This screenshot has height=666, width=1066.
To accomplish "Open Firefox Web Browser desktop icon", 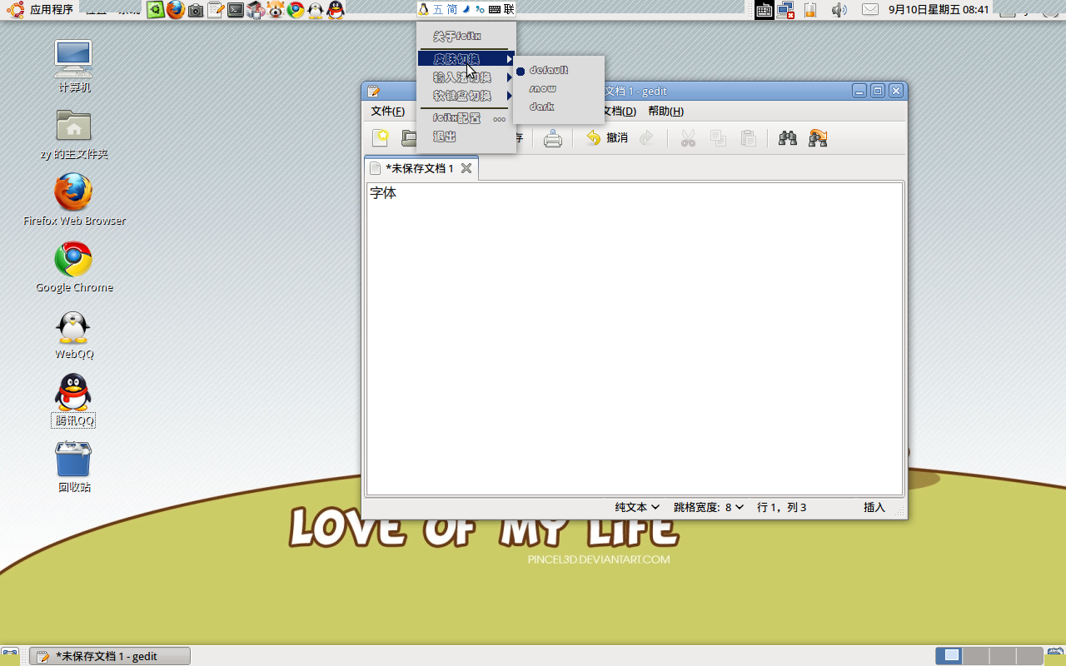I will click(x=74, y=200).
